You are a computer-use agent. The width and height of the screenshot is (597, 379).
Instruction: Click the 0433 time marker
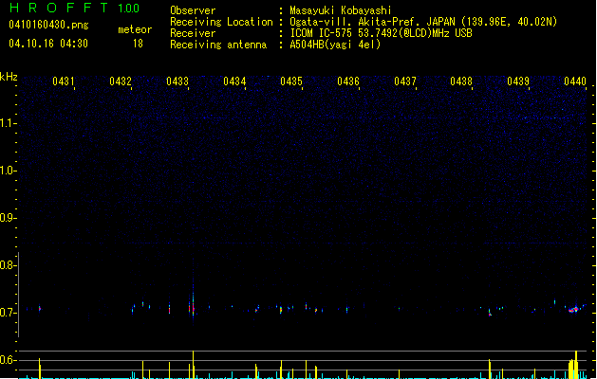177,81
